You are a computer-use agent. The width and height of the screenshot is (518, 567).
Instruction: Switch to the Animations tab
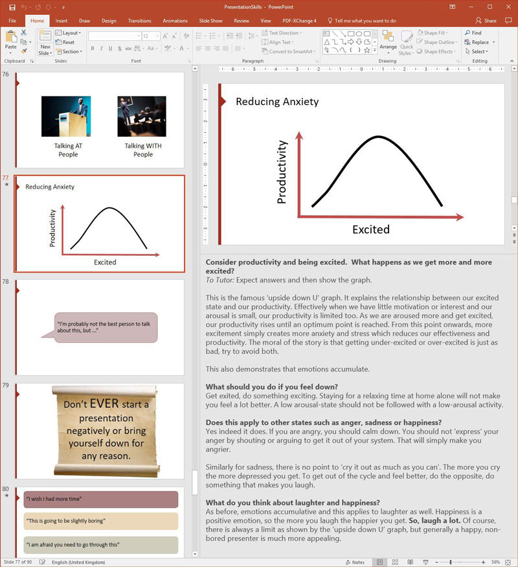click(x=175, y=21)
